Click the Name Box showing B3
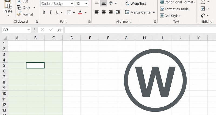 click(x=16, y=30)
